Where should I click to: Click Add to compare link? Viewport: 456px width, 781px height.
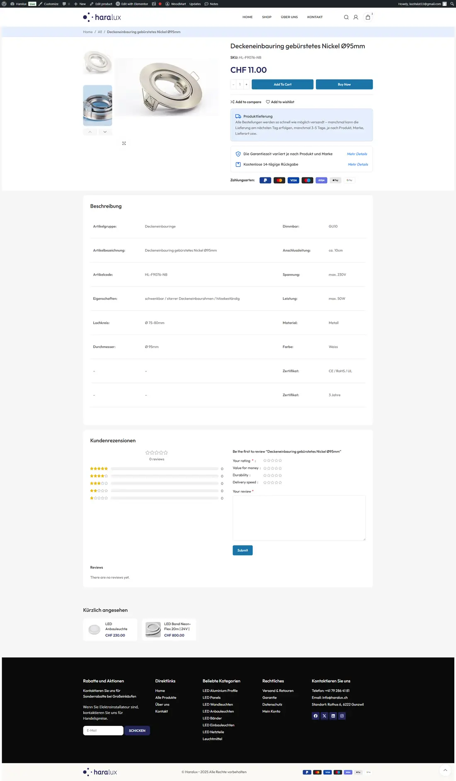(x=246, y=102)
